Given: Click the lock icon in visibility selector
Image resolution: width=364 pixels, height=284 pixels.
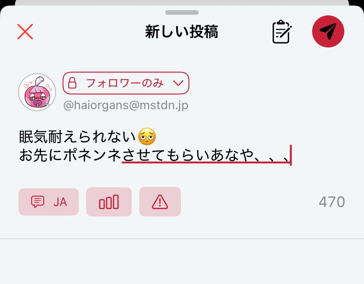Looking at the screenshot, I should (72, 83).
